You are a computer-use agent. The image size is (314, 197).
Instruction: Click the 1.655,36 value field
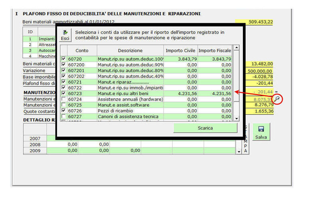(259, 111)
